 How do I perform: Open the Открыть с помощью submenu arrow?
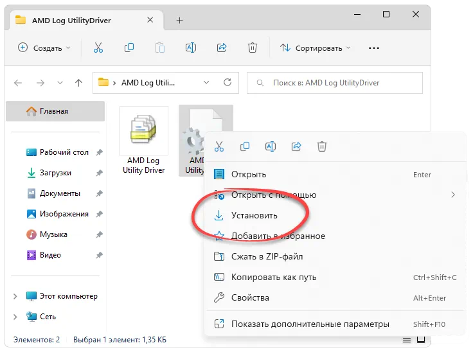tap(453, 195)
